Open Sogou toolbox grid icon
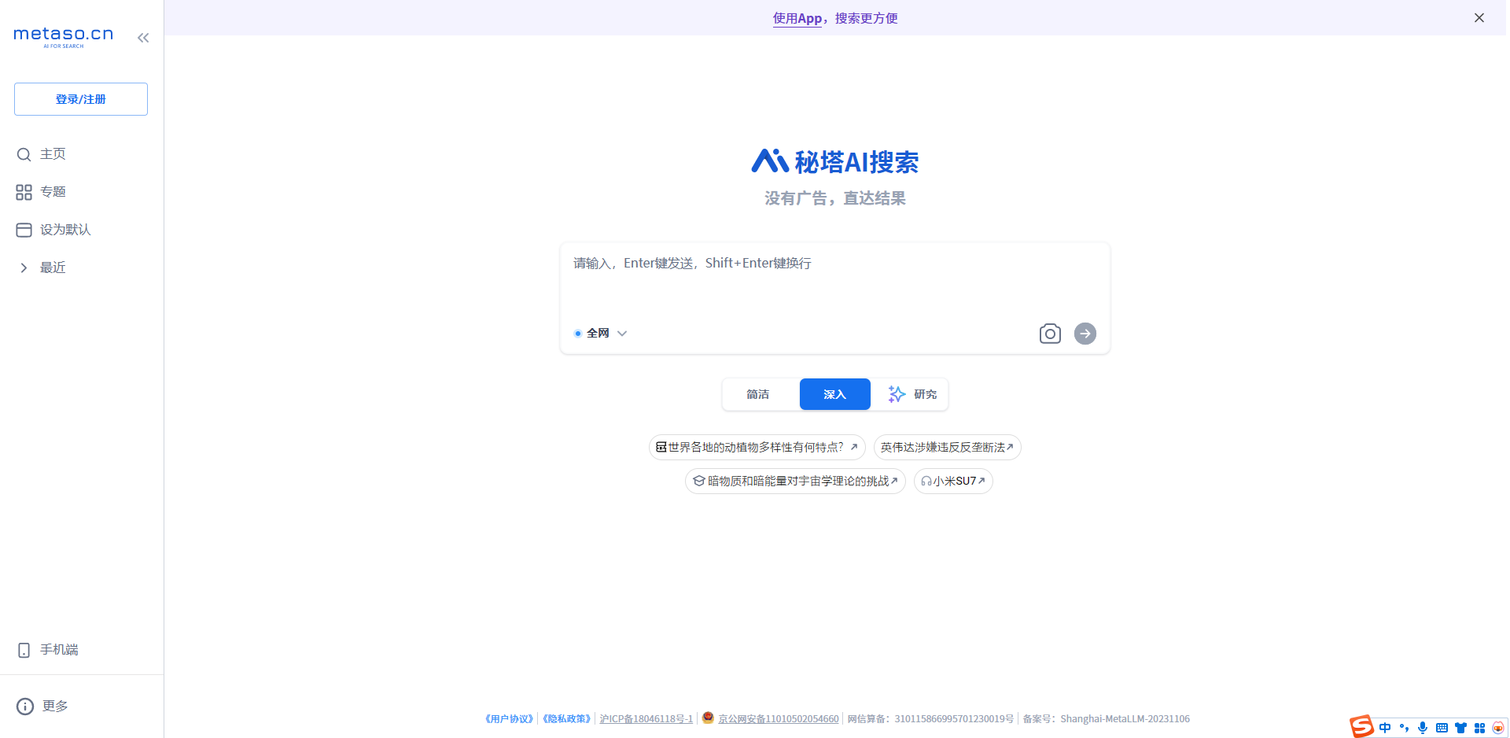The image size is (1510, 738). [1480, 728]
